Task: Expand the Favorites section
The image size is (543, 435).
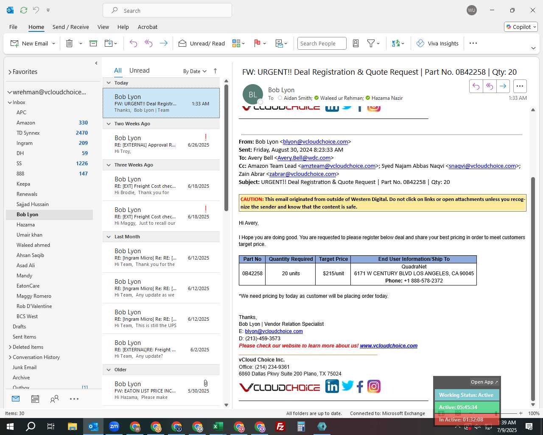Action: pos(10,72)
